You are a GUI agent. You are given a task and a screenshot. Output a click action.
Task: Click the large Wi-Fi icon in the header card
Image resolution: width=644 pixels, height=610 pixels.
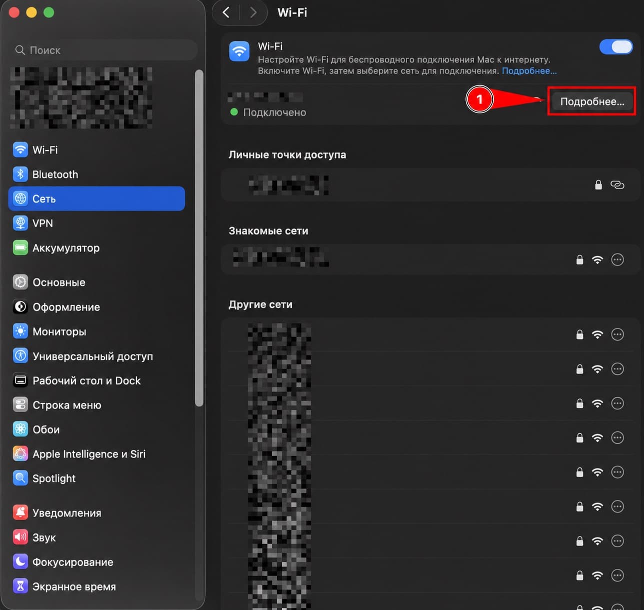239,51
